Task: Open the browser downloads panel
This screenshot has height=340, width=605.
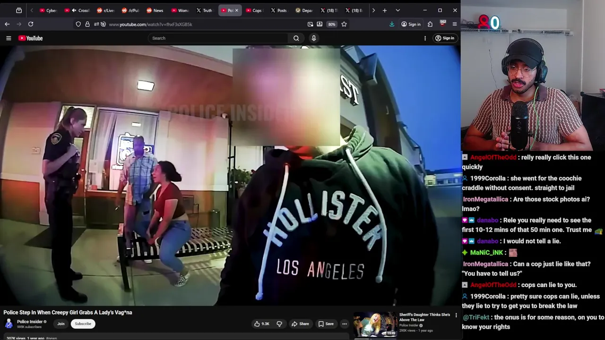Action: click(392, 24)
